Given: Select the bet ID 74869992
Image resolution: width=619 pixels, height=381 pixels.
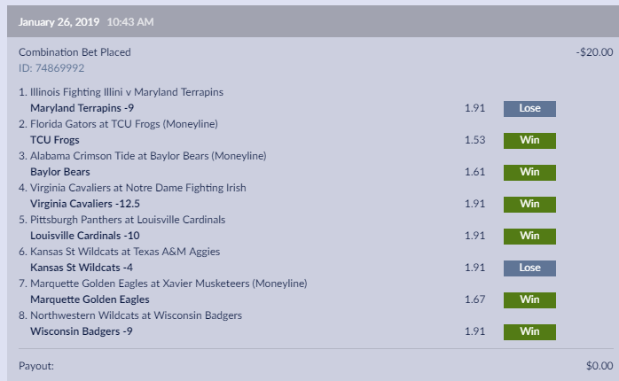Looking at the screenshot, I should pos(51,67).
